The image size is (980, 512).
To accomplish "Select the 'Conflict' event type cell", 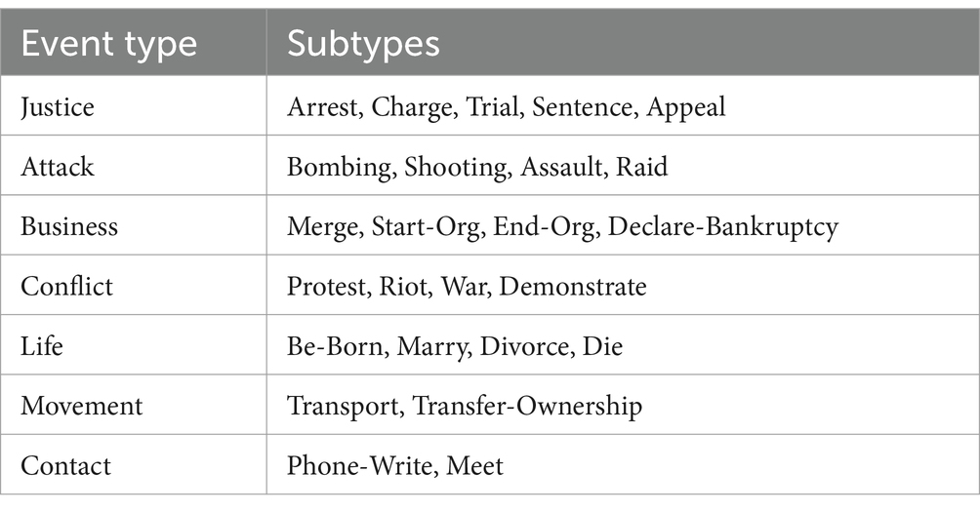I will point(66,287).
